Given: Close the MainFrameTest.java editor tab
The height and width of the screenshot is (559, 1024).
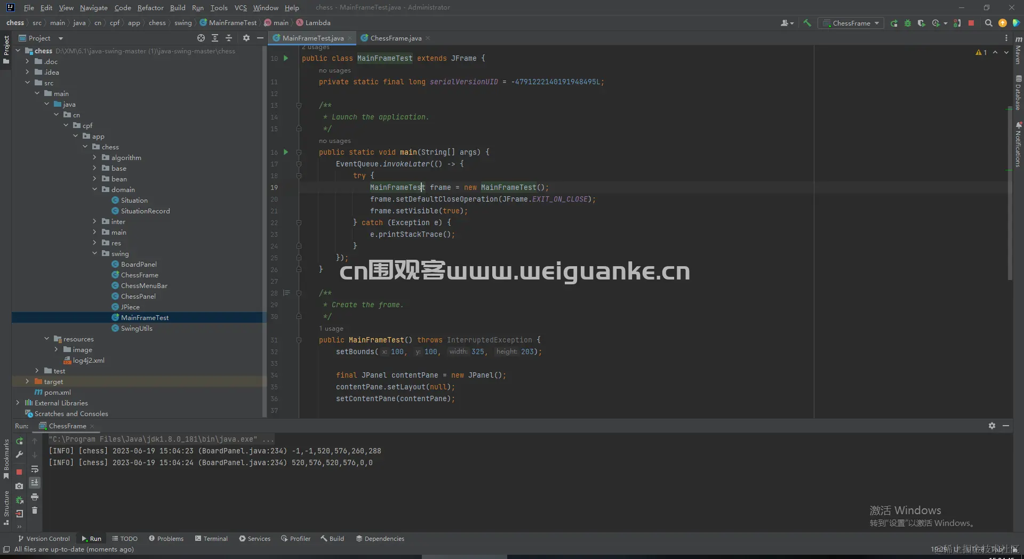Looking at the screenshot, I should [x=349, y=38].
